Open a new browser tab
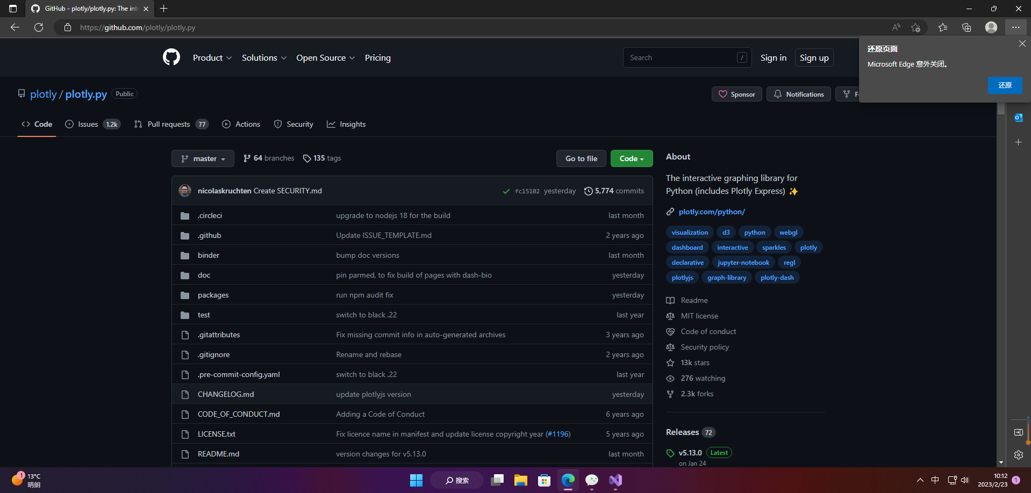The height and width of the screenshot is (493, 1031). point(164,9)
